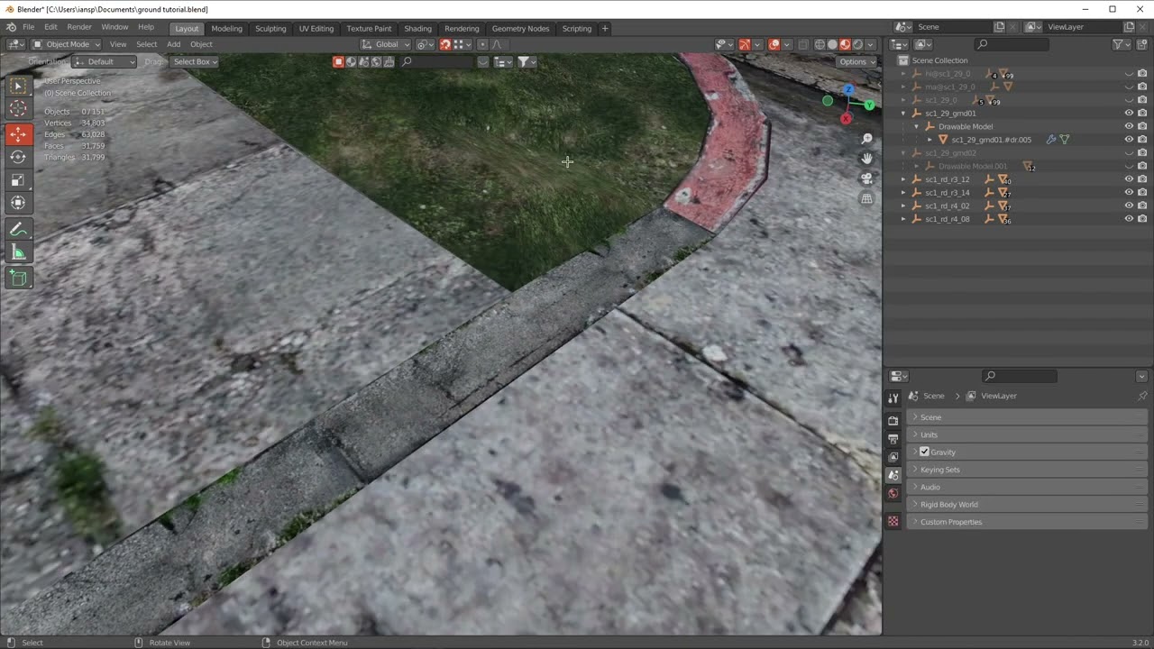Hide sc1_rd_r3_12 using its eye icon
The height and width of the screenshot is (649, 1154).
click(1129, 179)
